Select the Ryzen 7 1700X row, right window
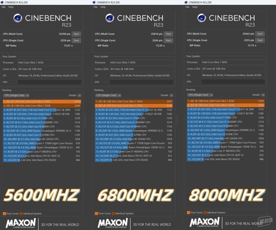This screenshot has width=276, height=230. (x=226, y=143)
